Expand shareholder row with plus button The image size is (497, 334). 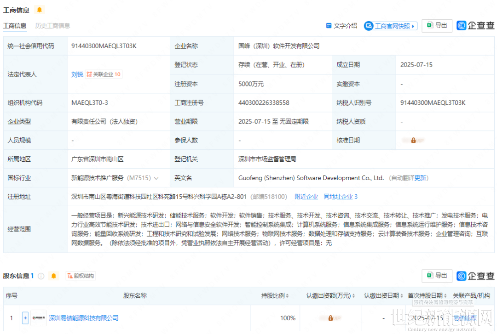(x=25, y=317)
